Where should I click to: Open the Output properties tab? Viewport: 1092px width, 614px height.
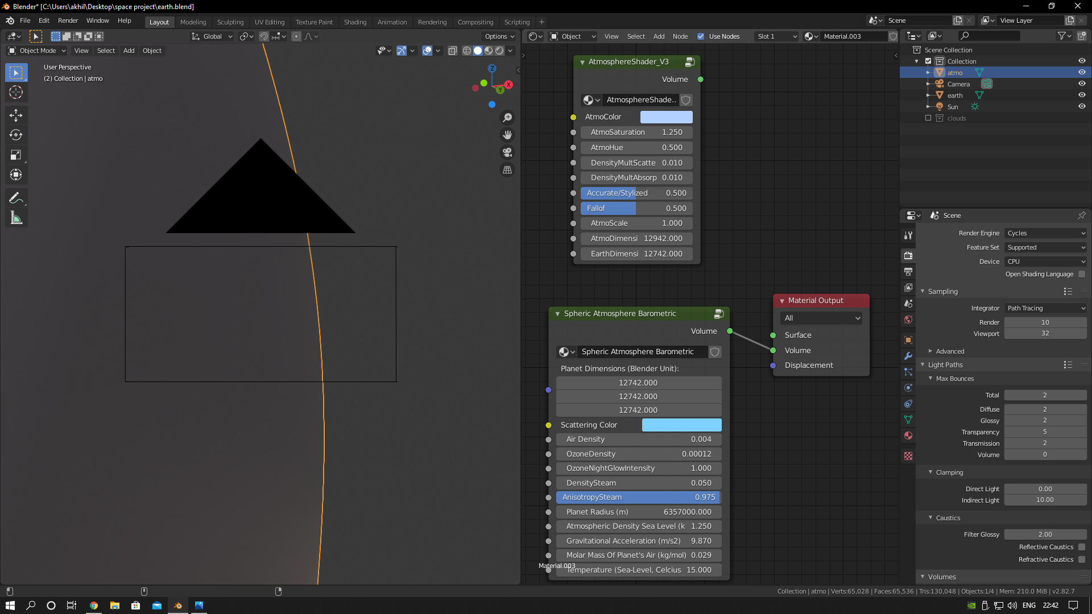click(x=908, y=272)
